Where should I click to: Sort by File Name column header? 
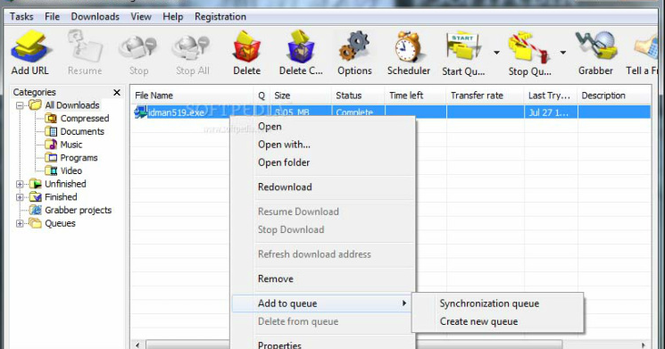coord(192,96)
